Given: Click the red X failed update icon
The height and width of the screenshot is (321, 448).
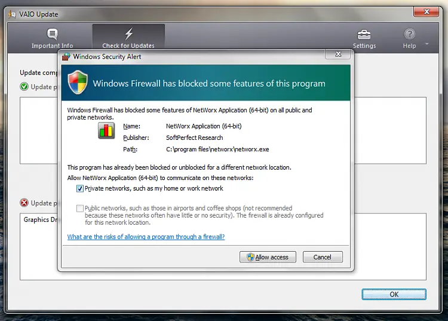Looking at the screenshot, I should 24,203.
